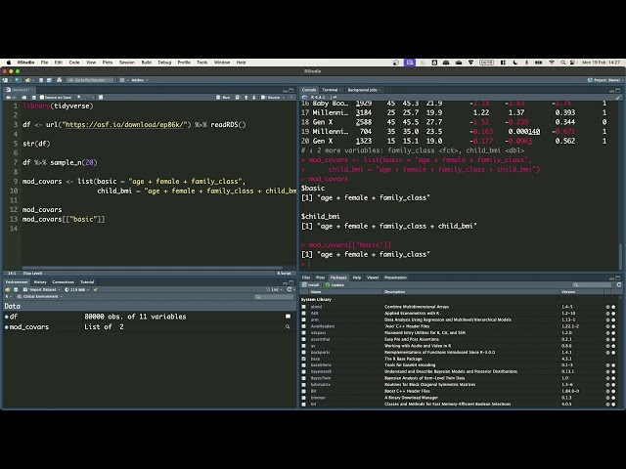Check the backports package checkbox
The width and height of the screenshot is (626, 469).
click(x=304, y=352)
